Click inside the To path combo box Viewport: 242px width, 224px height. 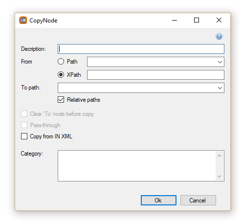[x=141, y=88]
